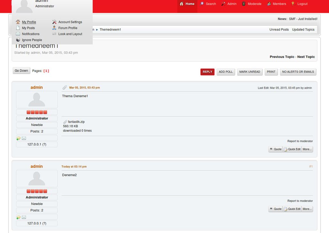Quote the Deneme2 post
329x233 pixels.
(275, 209)
